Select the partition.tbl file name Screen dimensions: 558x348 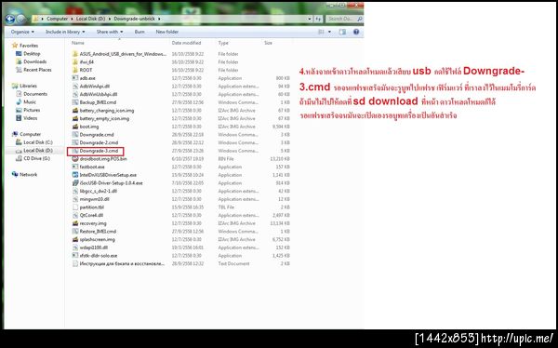(x=92, y=207)
